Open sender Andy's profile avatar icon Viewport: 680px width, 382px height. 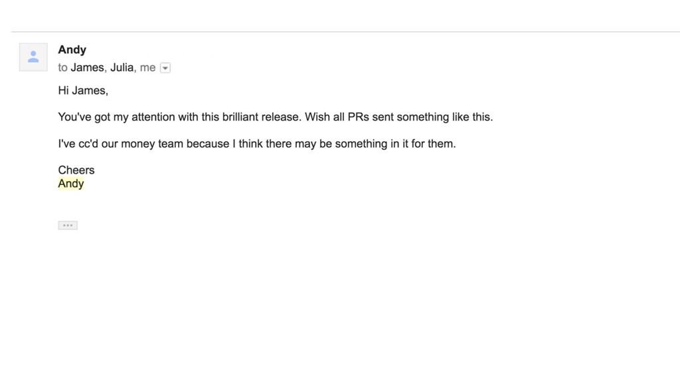tap(33, 57)
